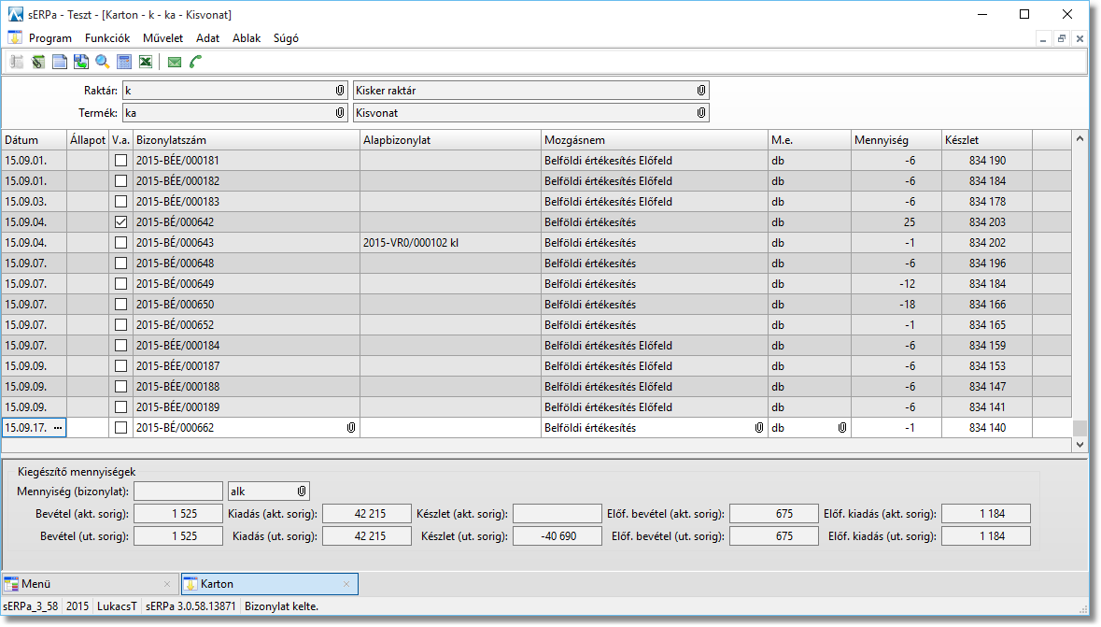
Task: Click the blue document toolbar icon
Action: pos(60,63)
